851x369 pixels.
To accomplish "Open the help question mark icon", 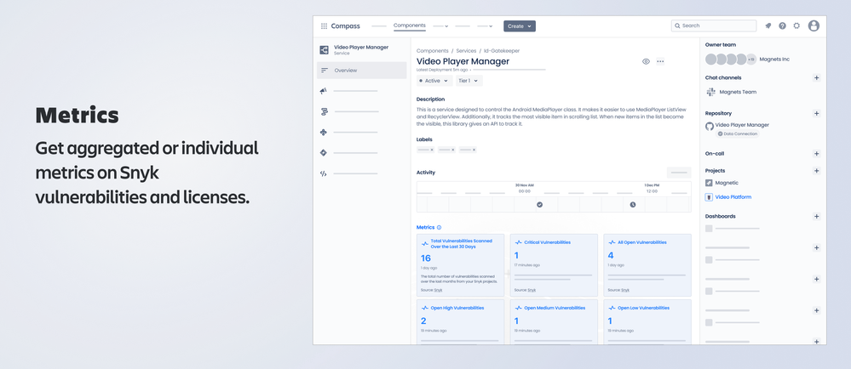I will [x=782, y=26].
